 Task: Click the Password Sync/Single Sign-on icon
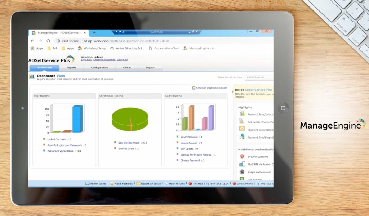[x=242, y=136]
